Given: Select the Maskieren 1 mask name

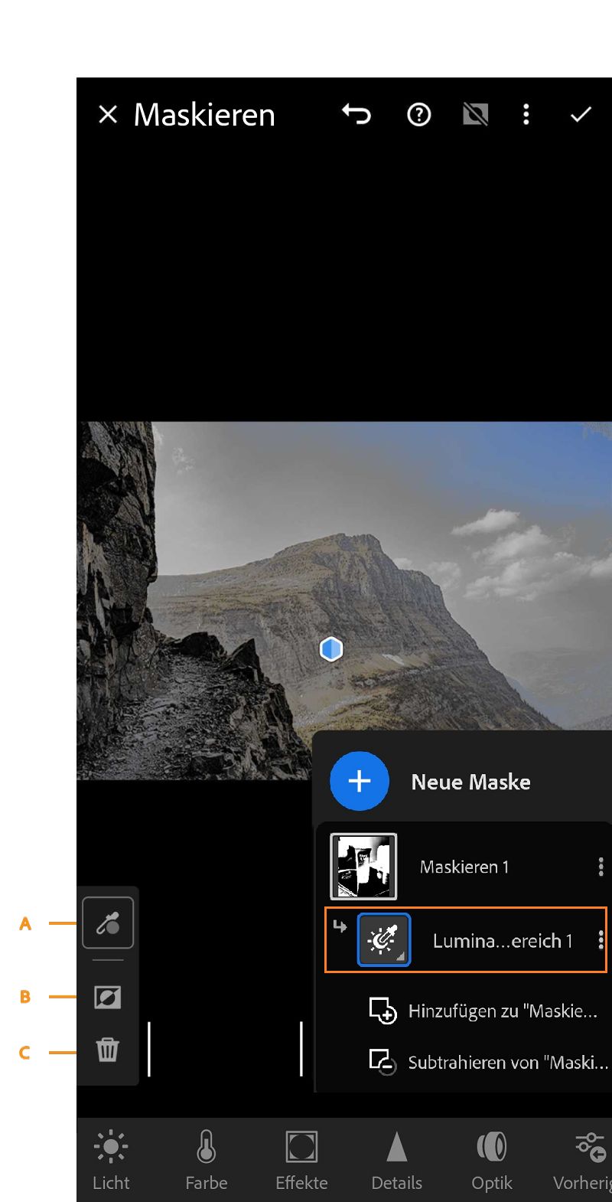Looking at the screenshot, I should pos(464,867).
